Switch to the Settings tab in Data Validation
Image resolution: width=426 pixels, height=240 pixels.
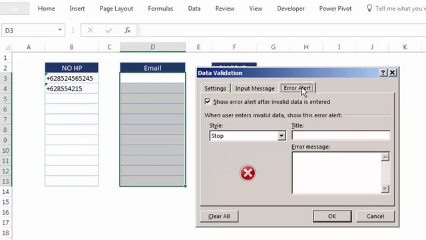216,88
